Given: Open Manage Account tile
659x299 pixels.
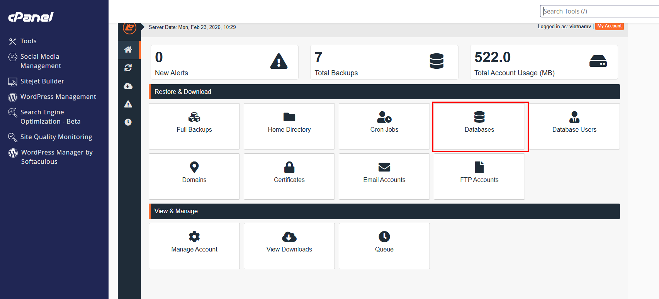Looking at the screenshot, I should (194, 246).
